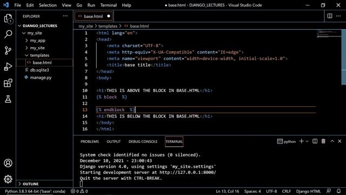Click base.html in the breadcrumb path
This screenshot has width=346, height=195.
click(139, 26)
